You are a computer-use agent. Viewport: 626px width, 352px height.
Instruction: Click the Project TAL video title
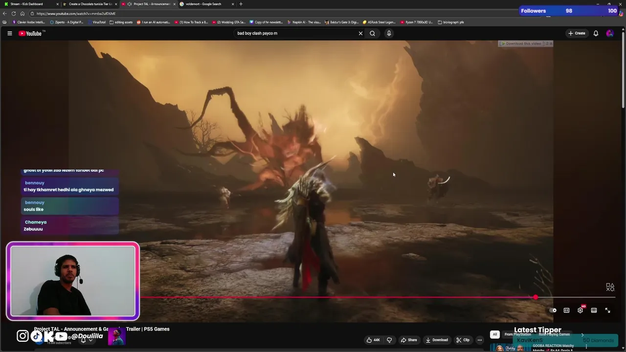(x=102, y=329)
